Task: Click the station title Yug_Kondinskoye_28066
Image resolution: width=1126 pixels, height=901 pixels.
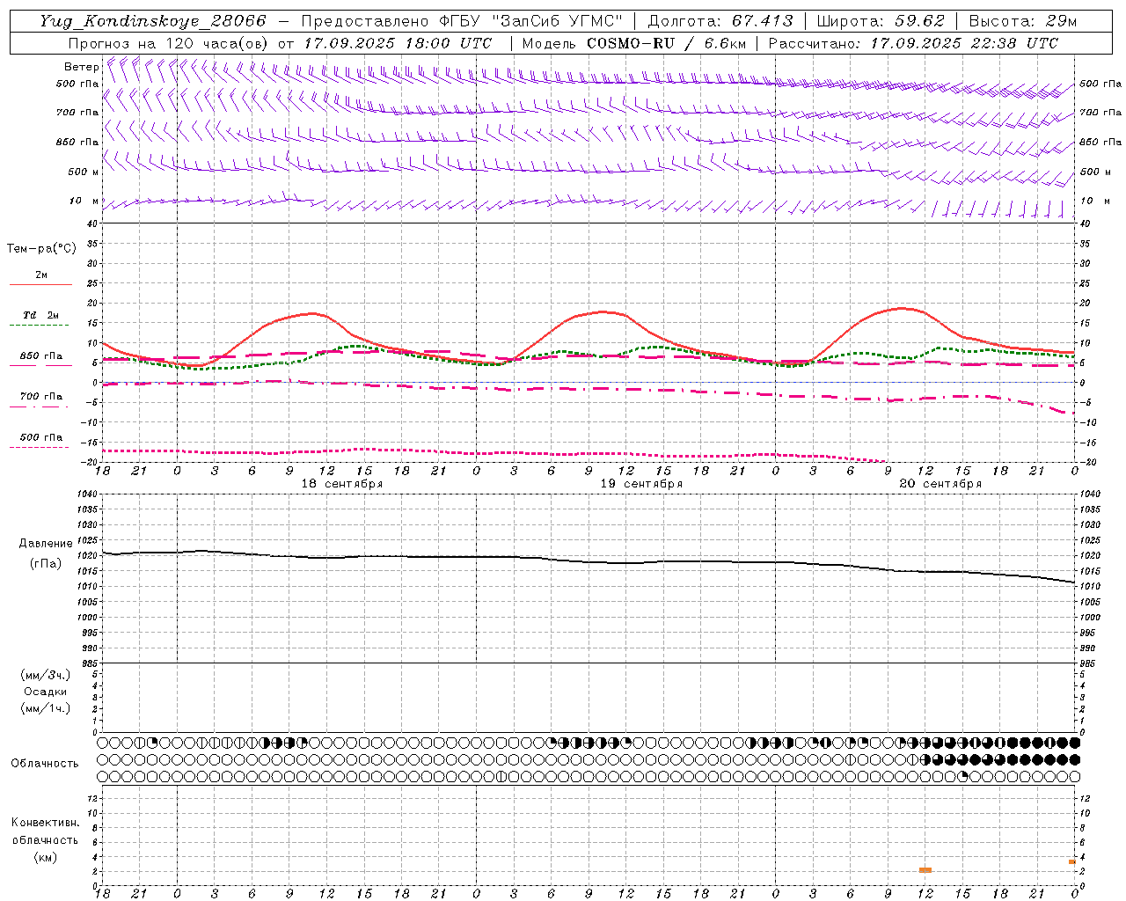Action: coord(152,21)
